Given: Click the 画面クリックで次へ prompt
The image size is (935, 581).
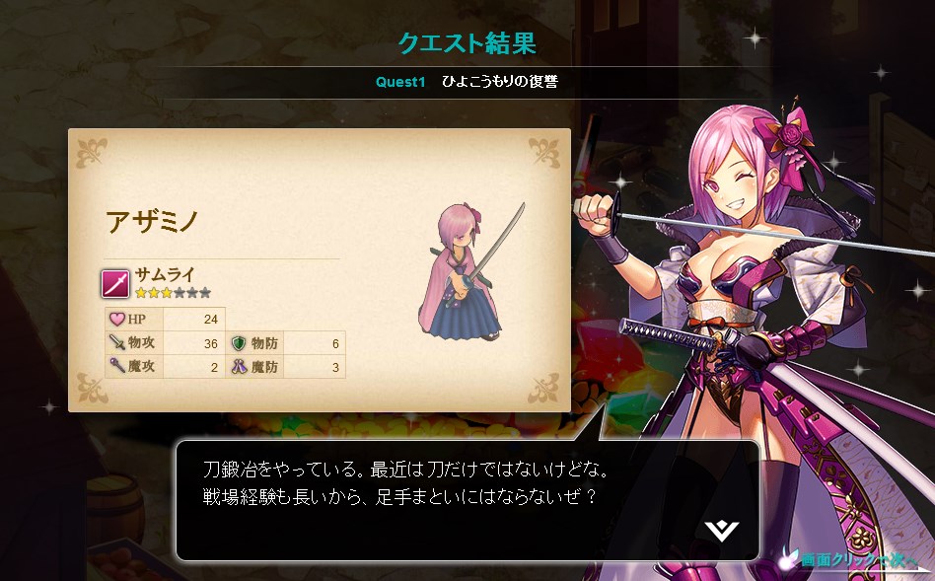Looking at the screenshot, I should pyautogui.click(x=859, y=559).
